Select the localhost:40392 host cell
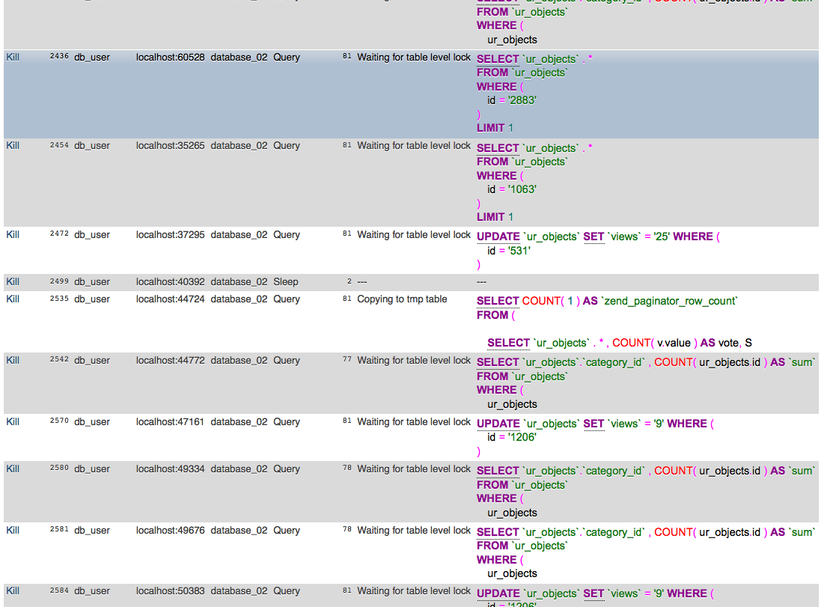Image resolution: width=824 pixels, height=607 pixels. pyautogui.click(x=170, y=282)
